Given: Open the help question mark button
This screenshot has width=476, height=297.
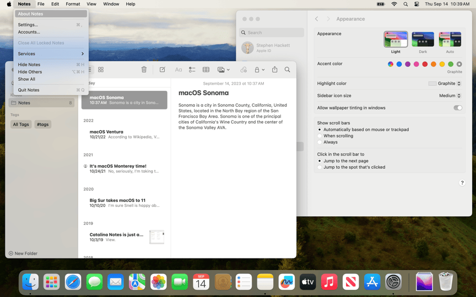Looking at the screenshot, I should point(462,183).
